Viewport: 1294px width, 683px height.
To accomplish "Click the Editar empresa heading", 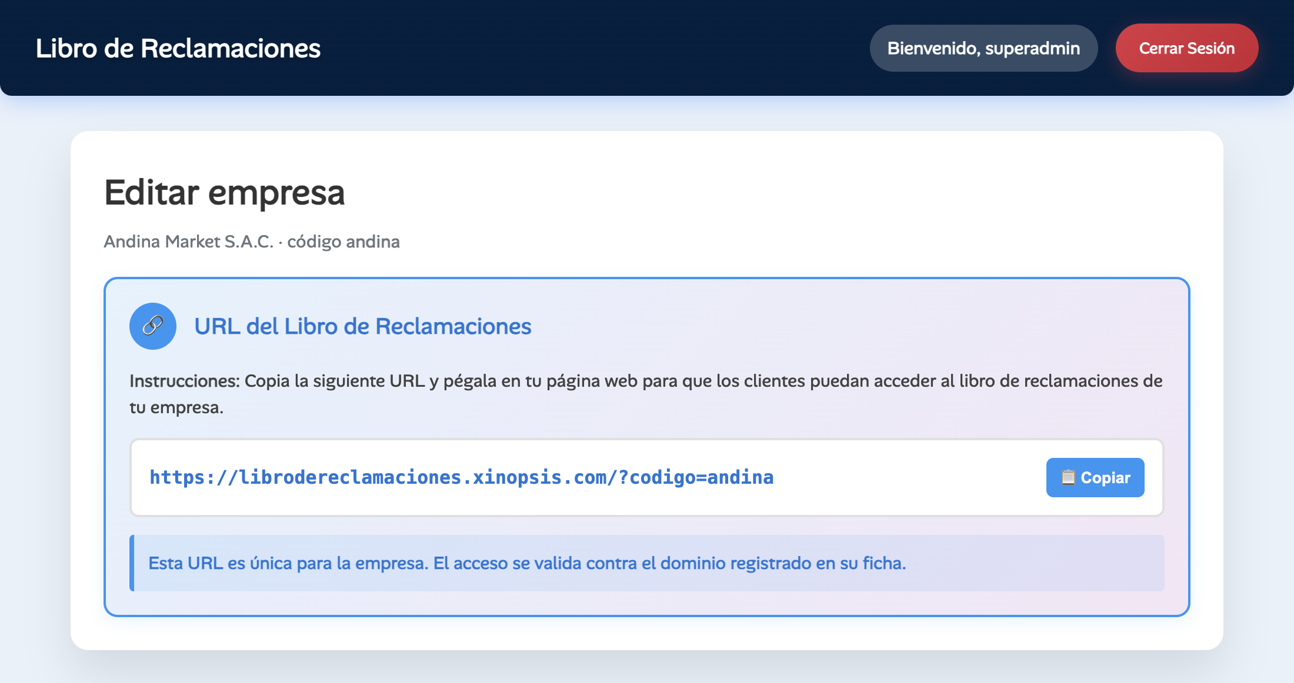I will pyautogui.click(x=225, y=193).
